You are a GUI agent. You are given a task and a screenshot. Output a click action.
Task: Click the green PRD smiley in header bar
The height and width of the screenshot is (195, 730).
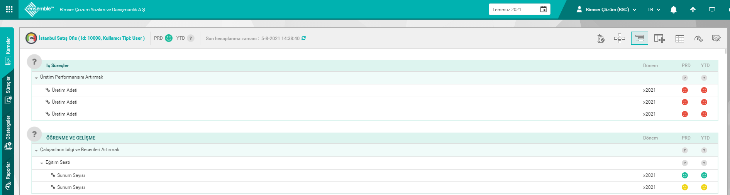click(x=169, y=38)
